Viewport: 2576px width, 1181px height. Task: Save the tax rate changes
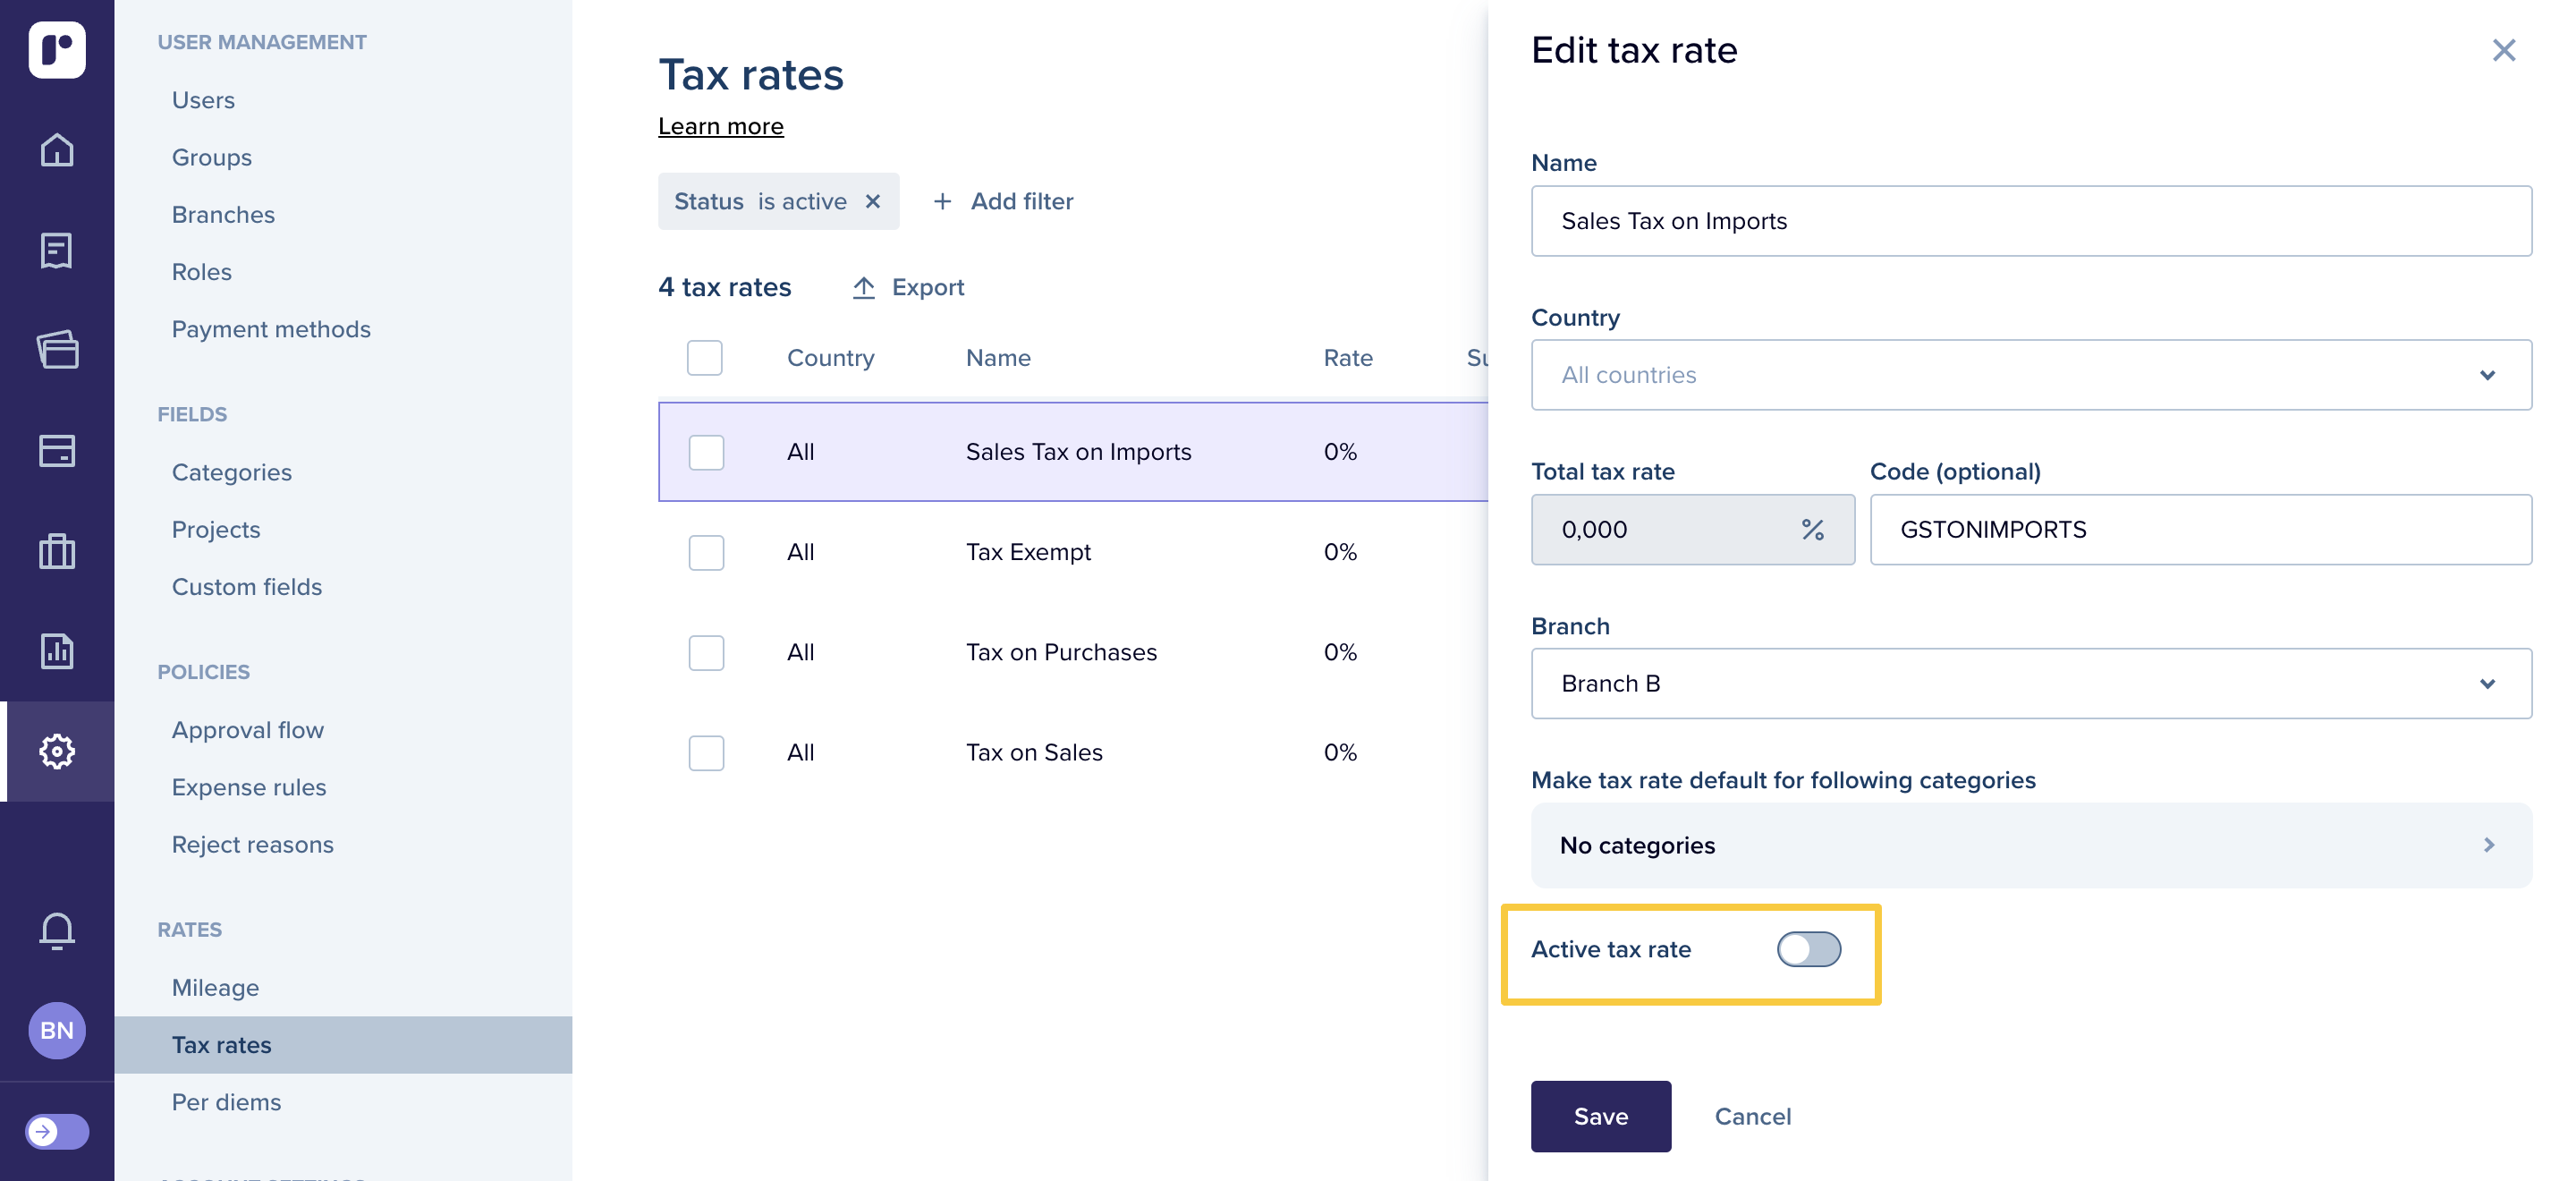click(1600, 1116)
